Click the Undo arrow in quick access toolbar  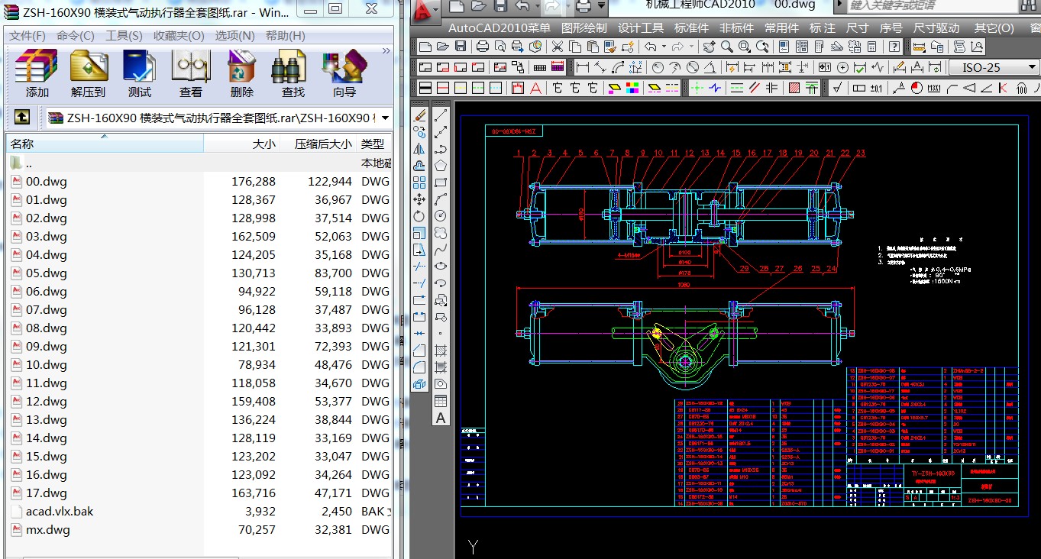click(523, 6)
